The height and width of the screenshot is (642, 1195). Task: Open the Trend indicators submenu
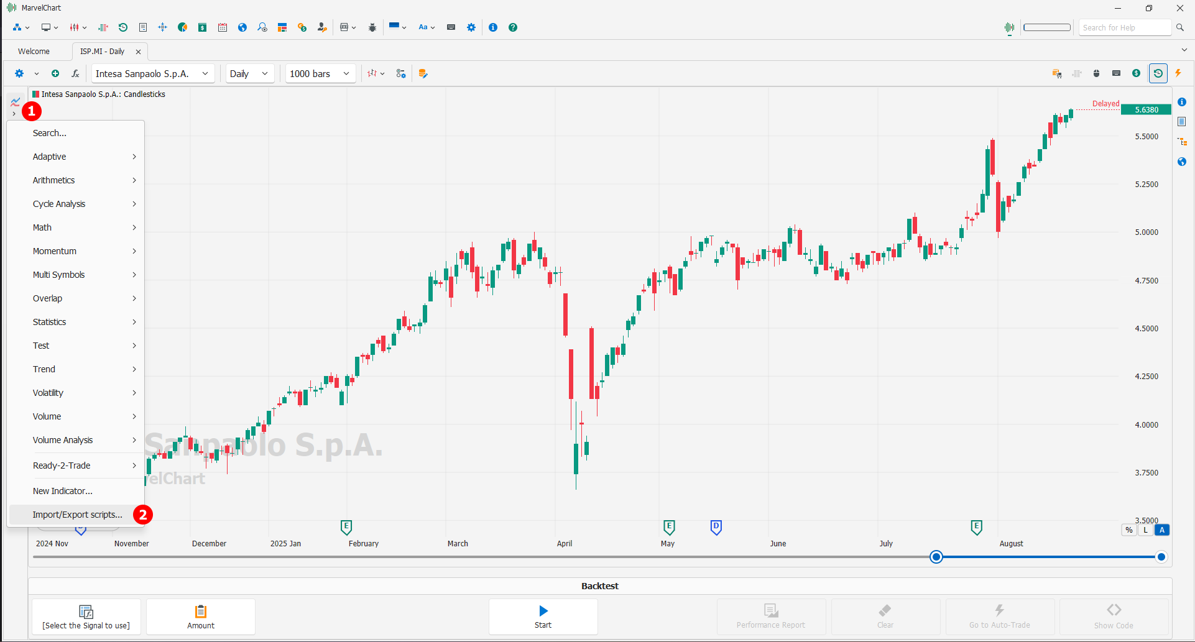point(76,369)
